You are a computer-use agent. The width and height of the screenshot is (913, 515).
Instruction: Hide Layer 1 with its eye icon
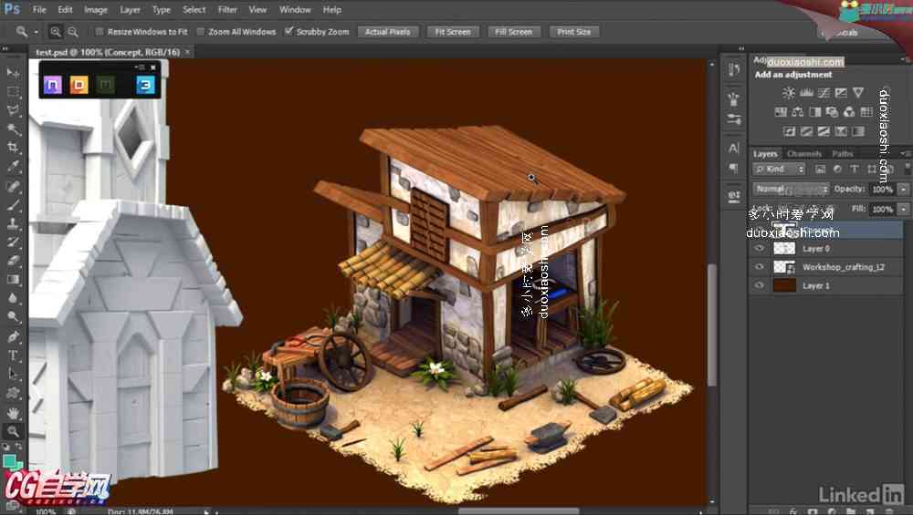(x=759, y=285)
